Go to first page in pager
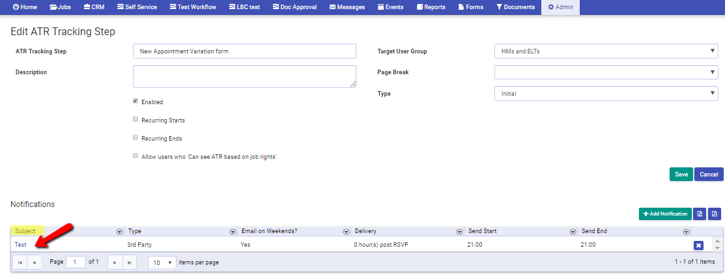725x280 pixels. tap(20, 262)
